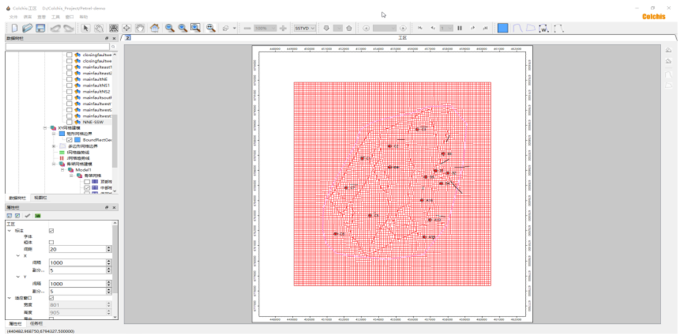The width and height of the screenshot is (678, 334).
Task: Collapse the Model1 tree node
Action: 62,170
